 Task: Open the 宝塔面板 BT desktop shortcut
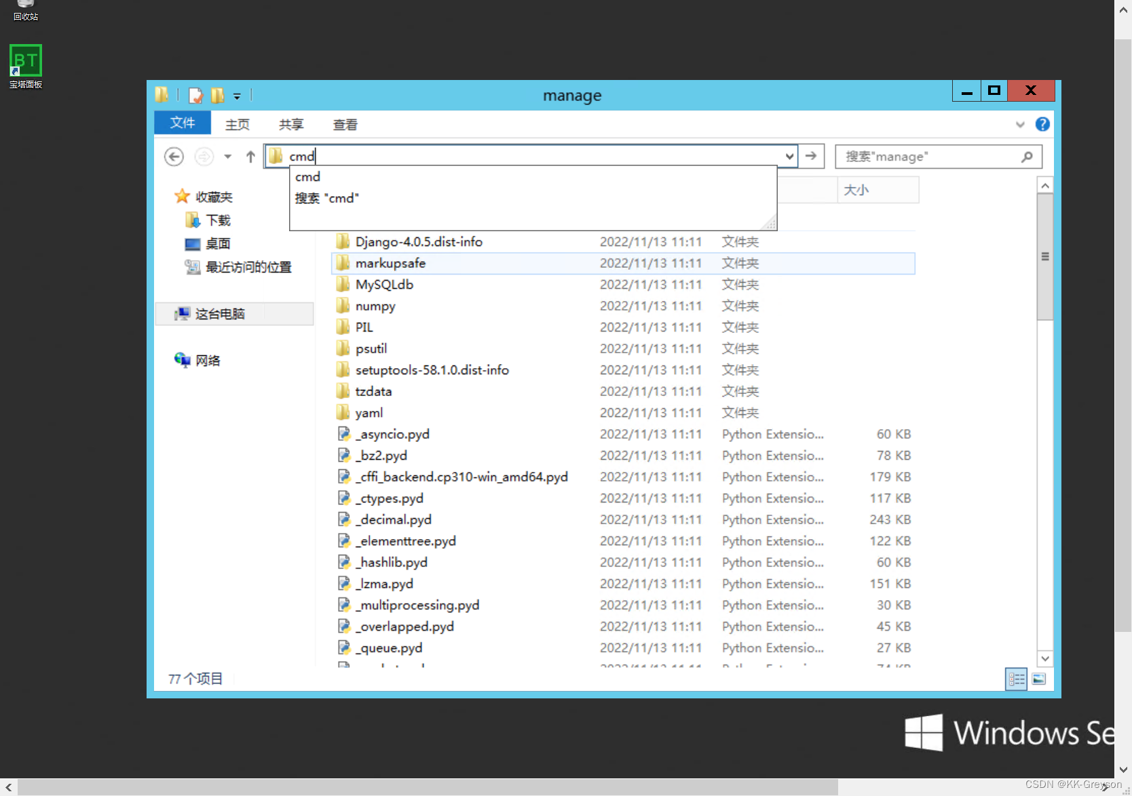pos(26,66)
